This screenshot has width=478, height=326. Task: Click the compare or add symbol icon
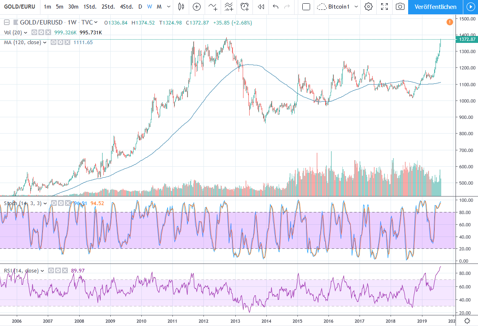[x=197, y=7]
